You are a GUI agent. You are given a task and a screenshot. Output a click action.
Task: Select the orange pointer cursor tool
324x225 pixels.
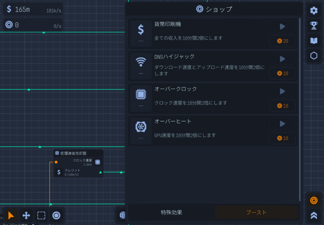pyautogui.click(x=11, y=216)
